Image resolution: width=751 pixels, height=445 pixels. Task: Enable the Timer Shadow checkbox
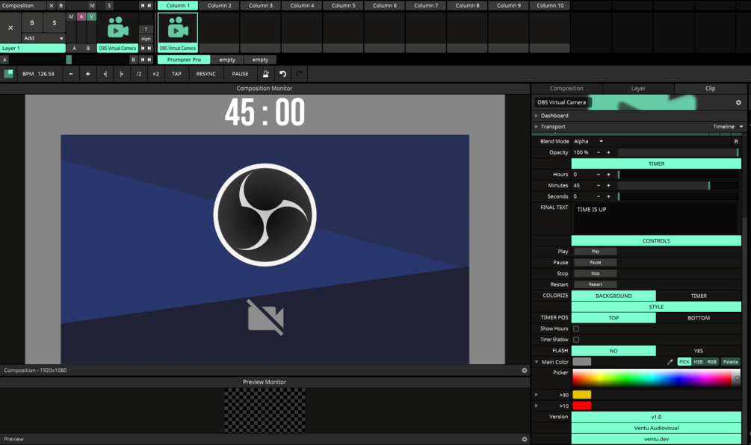click(576, 340)
